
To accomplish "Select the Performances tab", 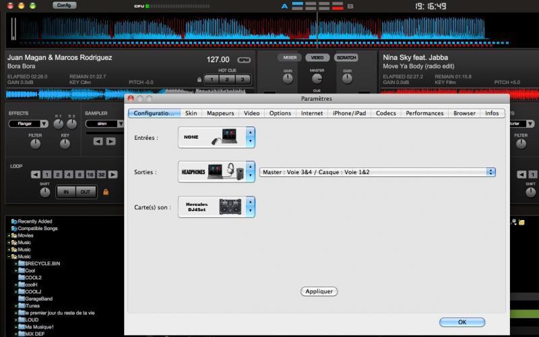I will (424, 113).
